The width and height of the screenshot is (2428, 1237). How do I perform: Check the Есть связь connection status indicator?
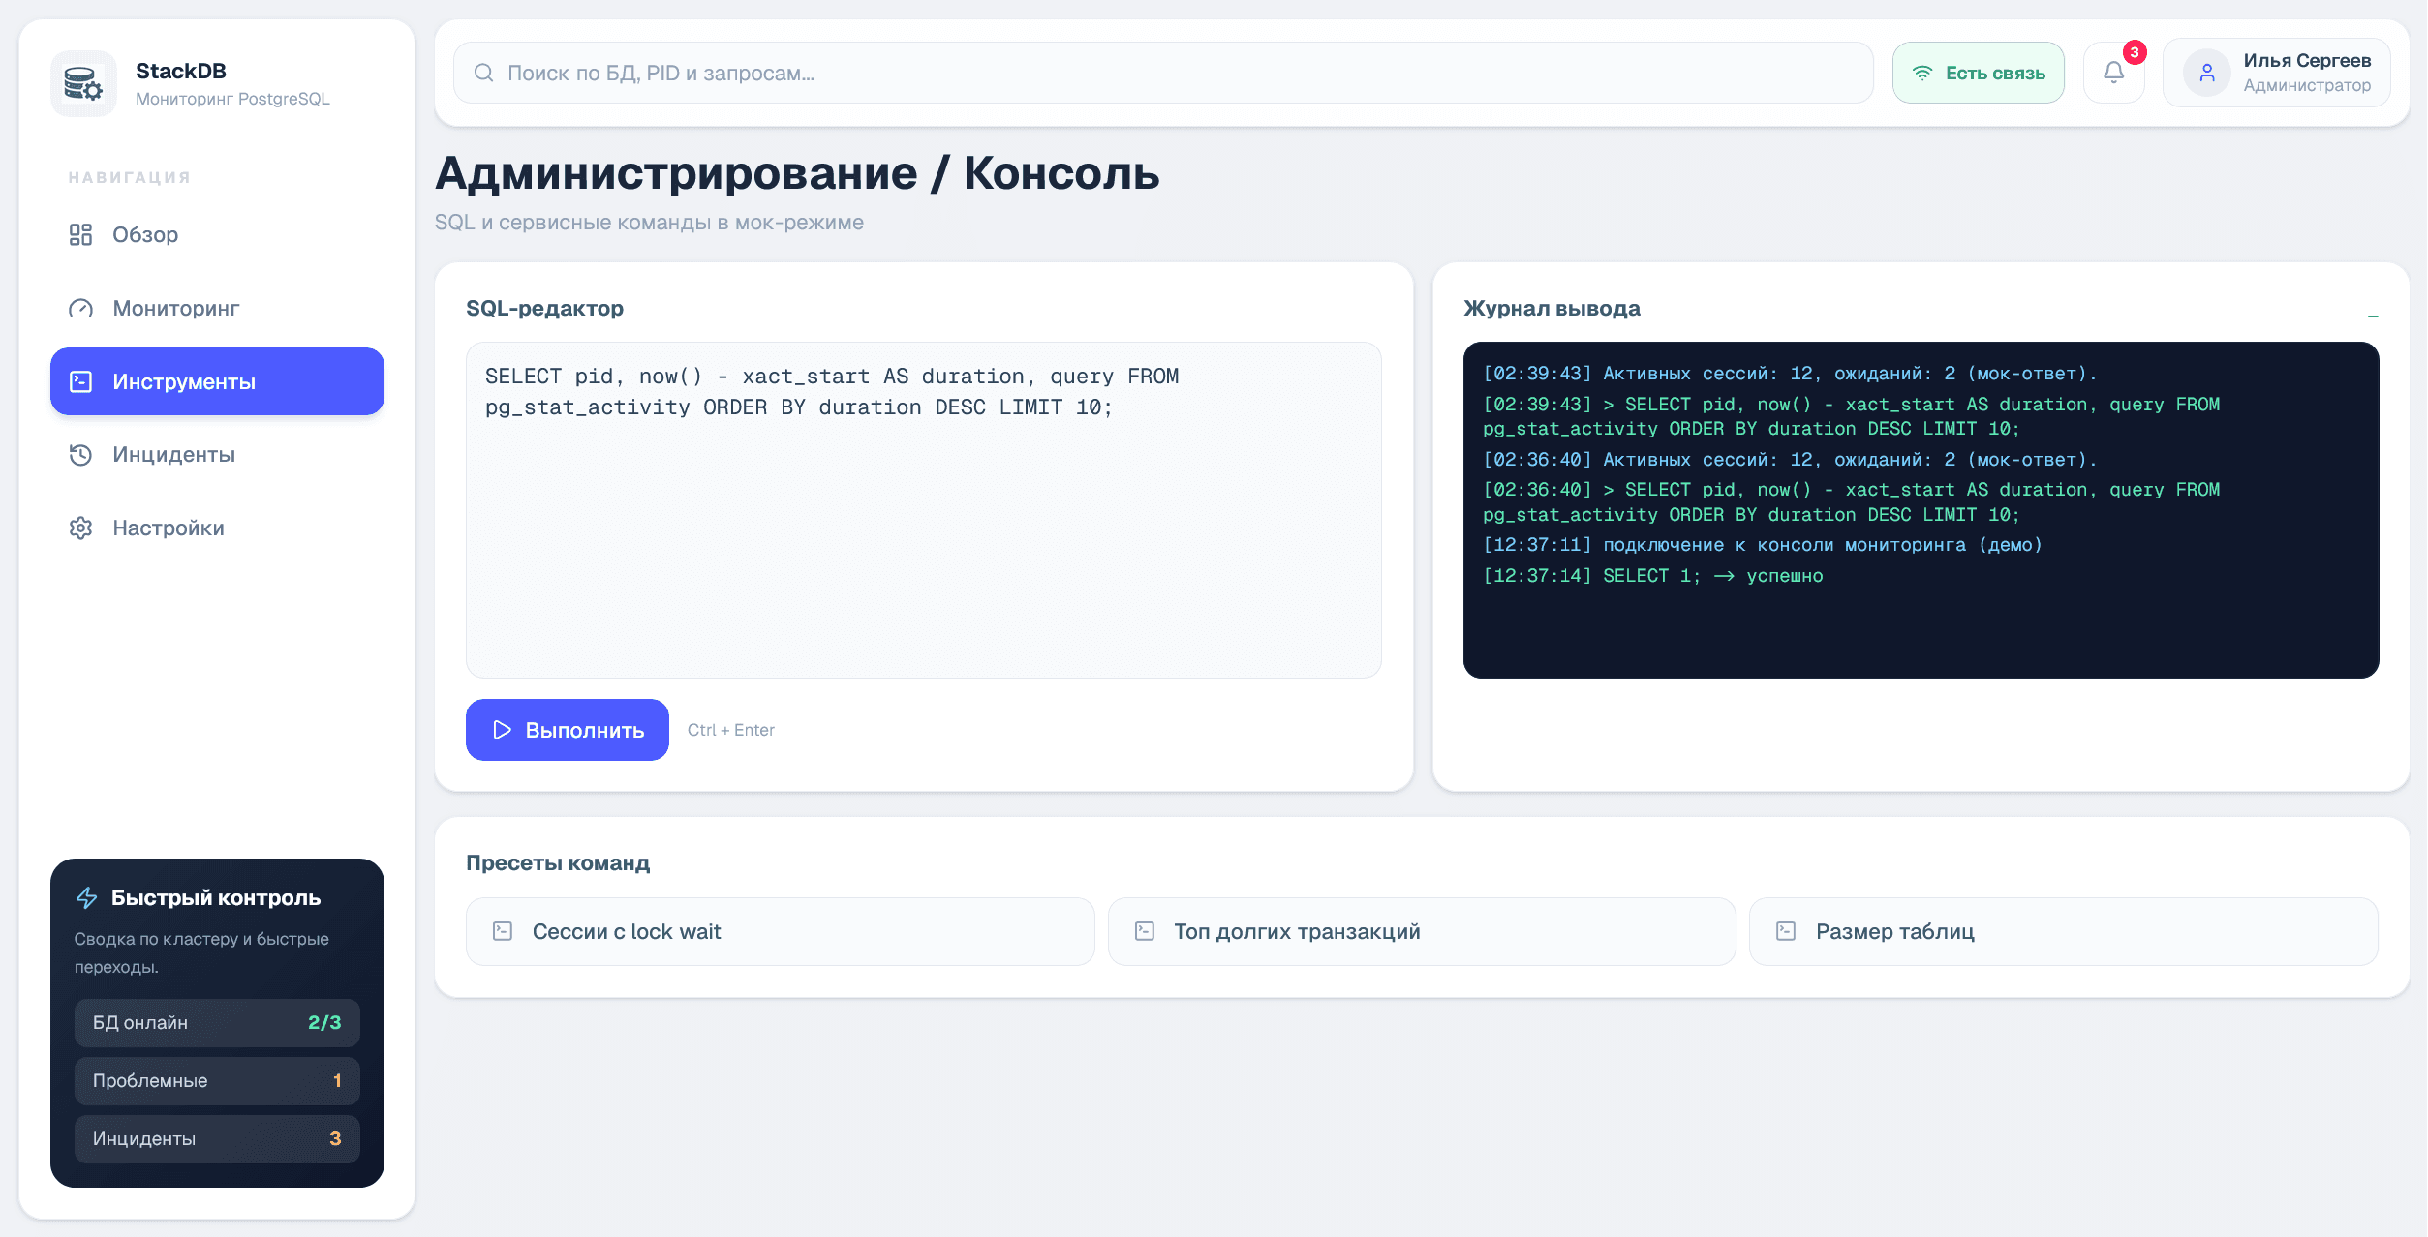(1978, 72)
